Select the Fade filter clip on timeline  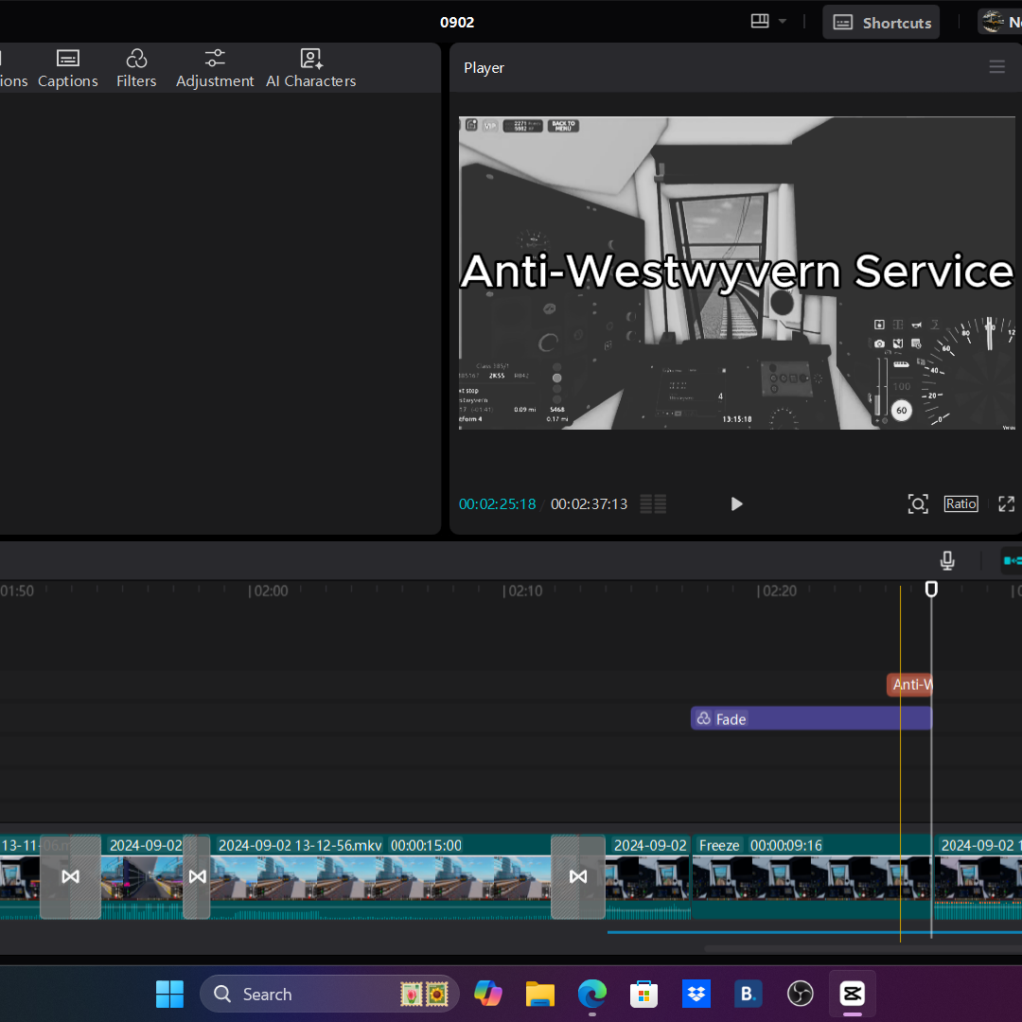810,719
